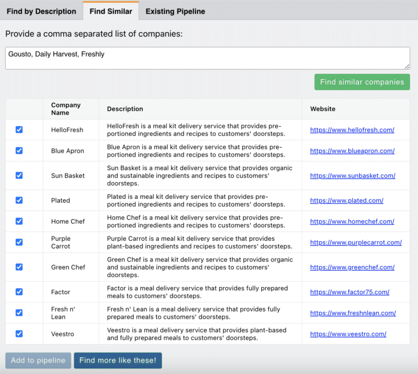
Task: Switch to the Find by Description tab
Action: [41, 11]
